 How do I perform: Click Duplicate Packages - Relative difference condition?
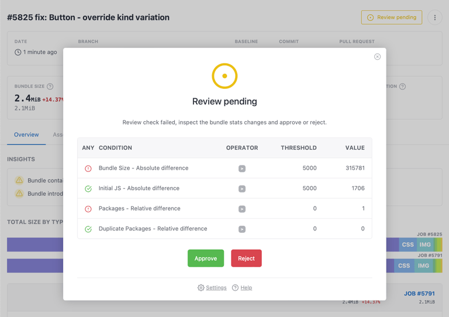point(153,229)
